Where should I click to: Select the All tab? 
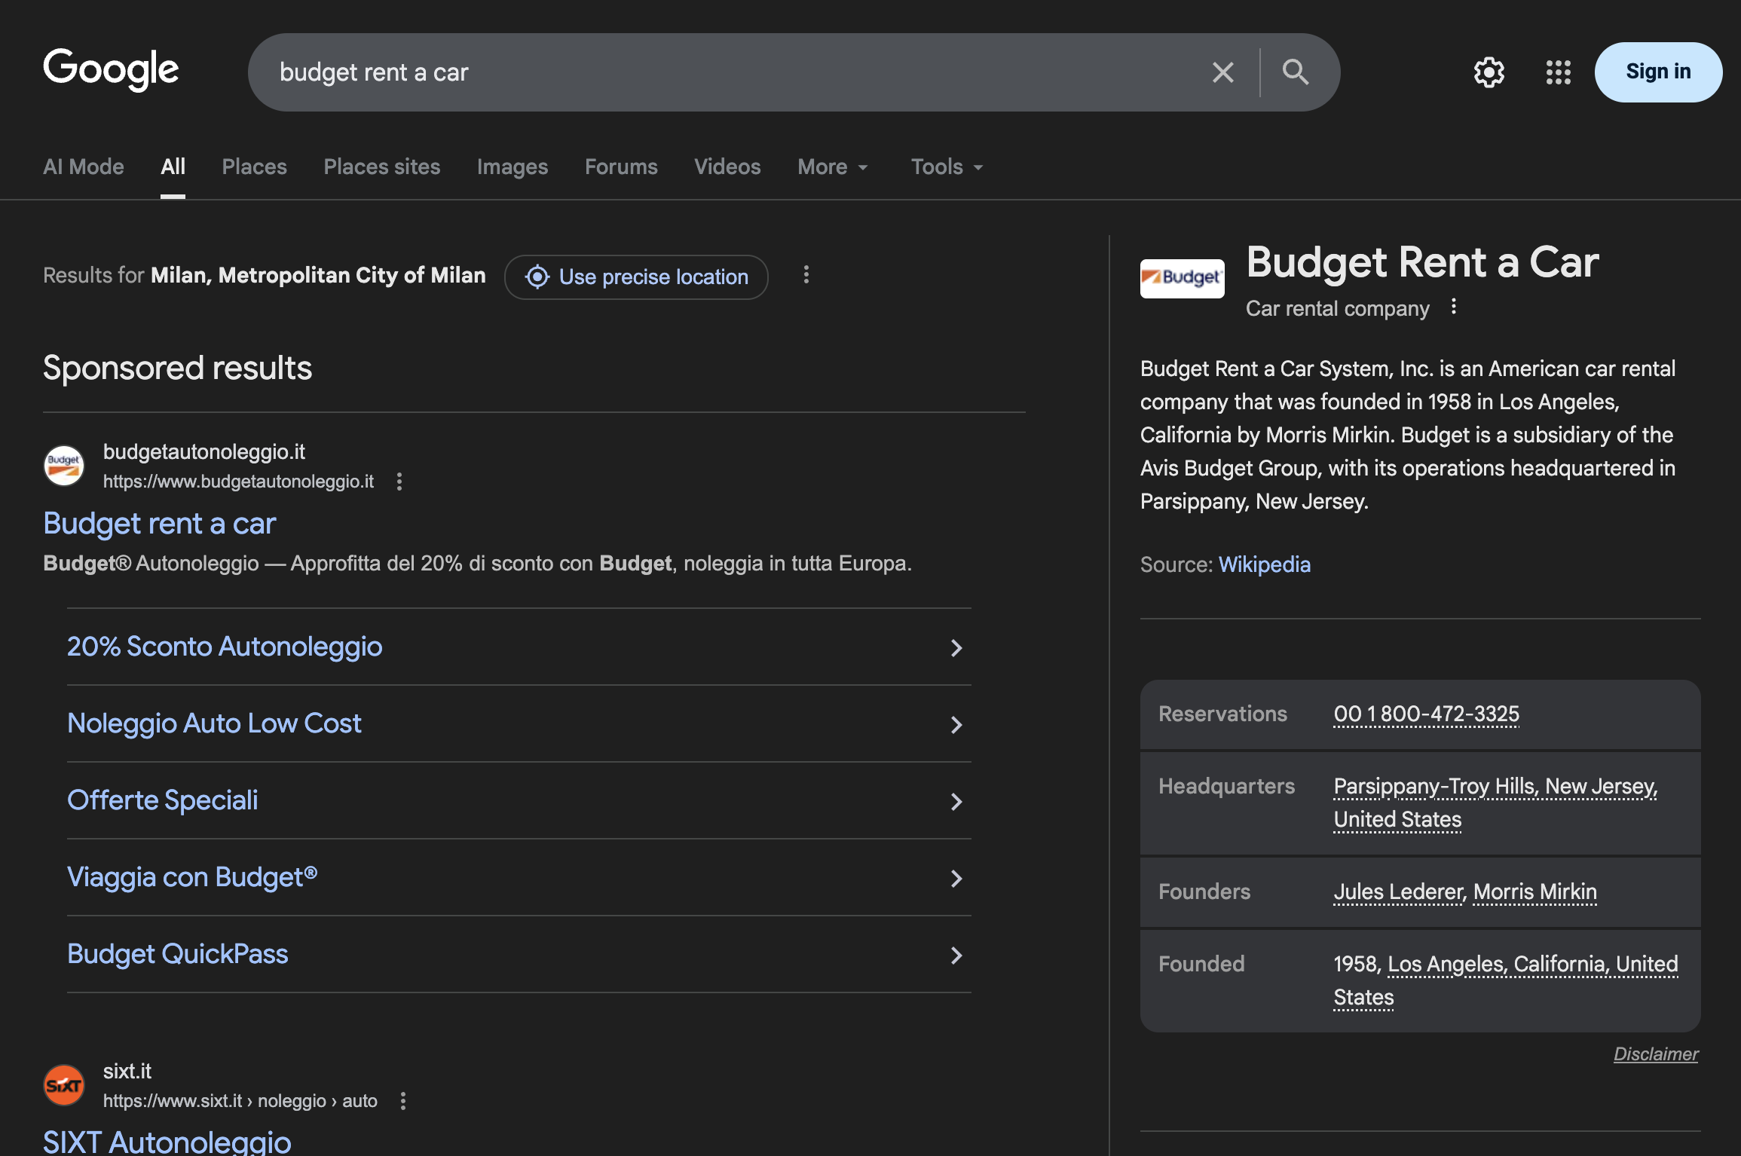pos(173,167)
